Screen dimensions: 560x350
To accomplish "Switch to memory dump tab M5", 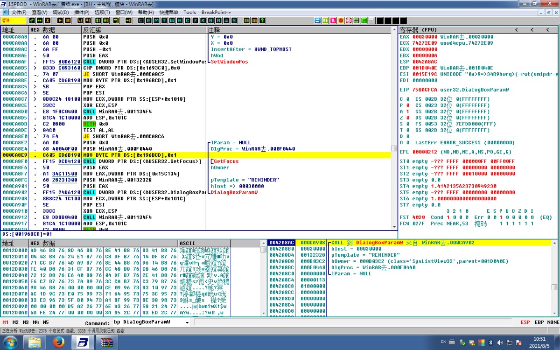I will tap(46, 322).
